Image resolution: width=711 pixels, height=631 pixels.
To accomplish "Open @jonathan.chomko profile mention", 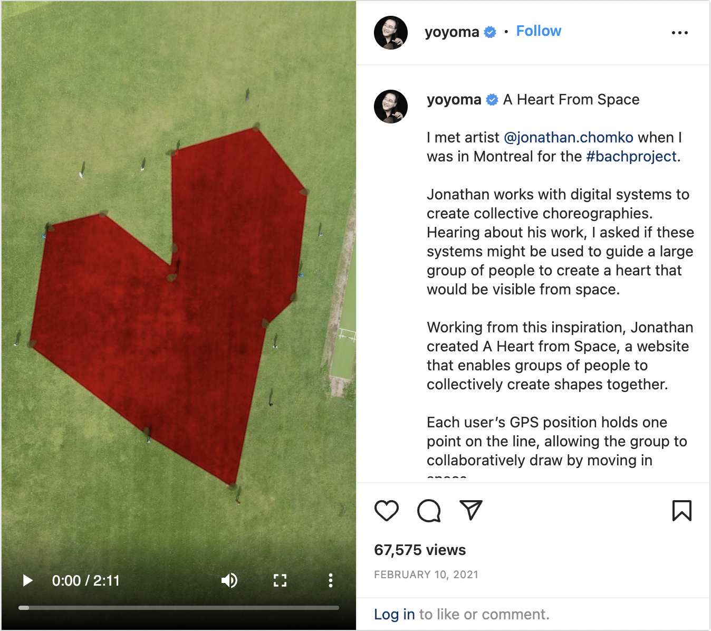I will 569,138.
